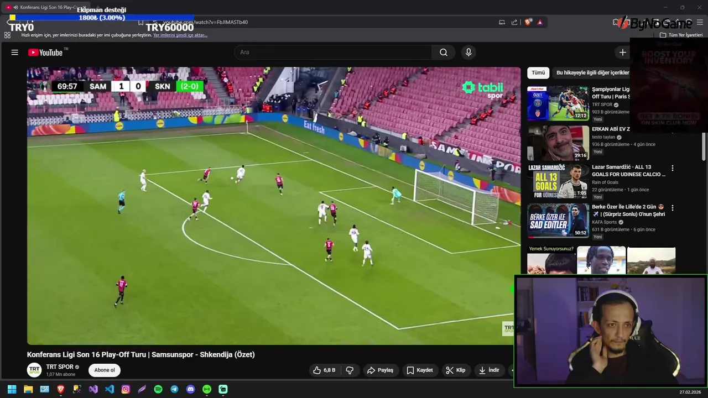Viewport: 708px width, 398px height.
Task: Open the TRT SPOR channel name link
Action: pos(60,367)
